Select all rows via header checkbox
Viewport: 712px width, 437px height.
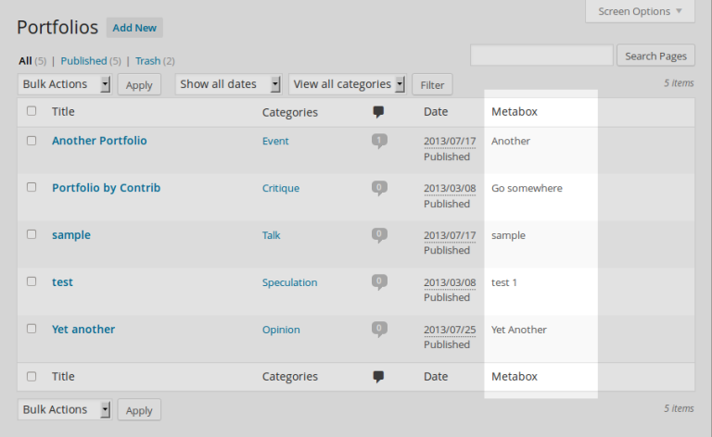pos(32,111)
